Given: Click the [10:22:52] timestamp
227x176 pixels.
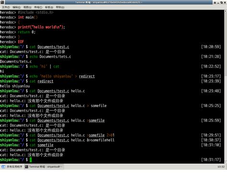Looking at the screenshot, I should tap(211, 66).
